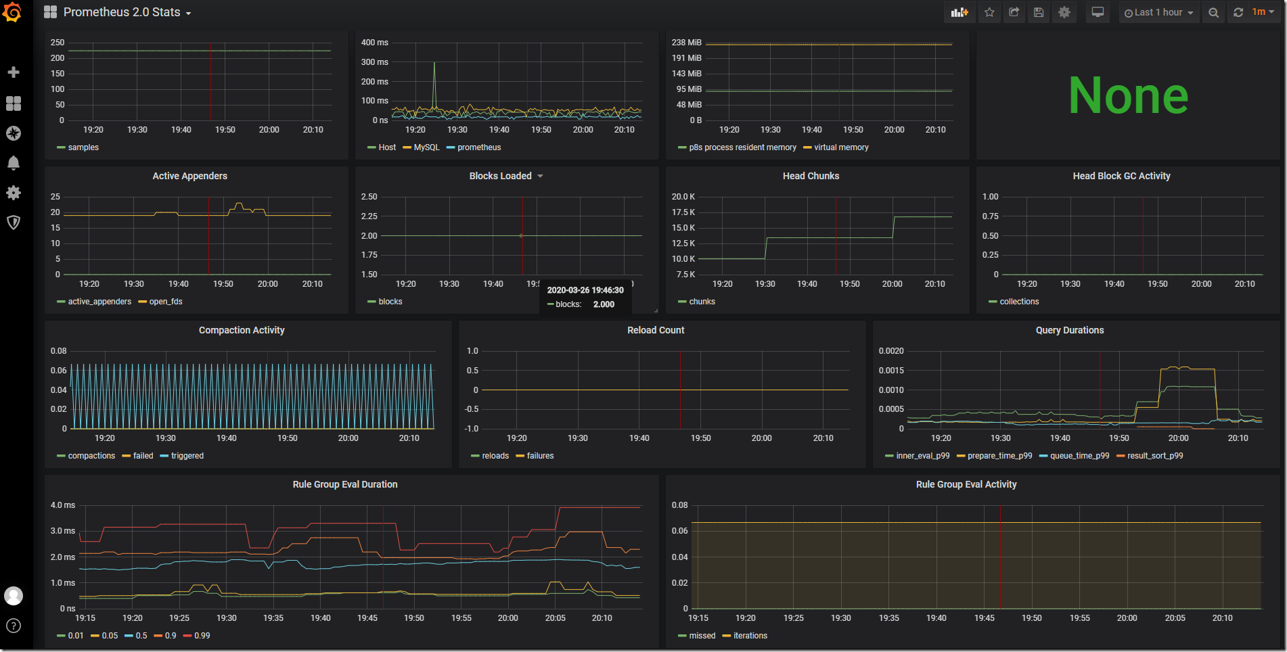Toggle the failures legend series
The width and height of the screenshot is (1287, 652).
[x=540, y=456]
